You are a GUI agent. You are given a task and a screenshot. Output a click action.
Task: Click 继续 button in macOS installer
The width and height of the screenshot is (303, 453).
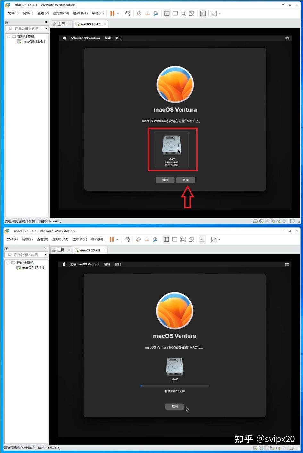coord(185,180)
